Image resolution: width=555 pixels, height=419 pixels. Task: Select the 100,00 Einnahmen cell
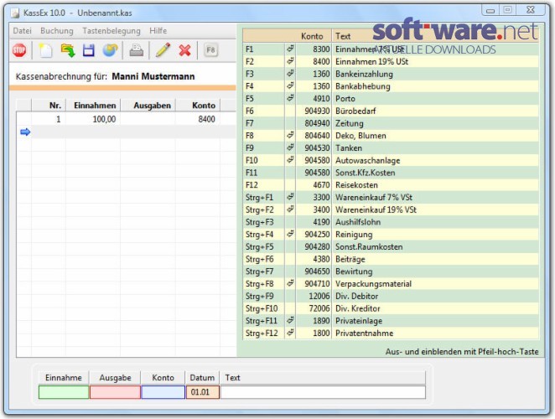93,119
